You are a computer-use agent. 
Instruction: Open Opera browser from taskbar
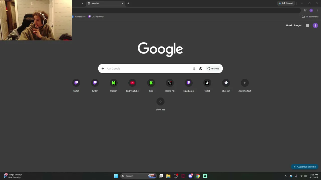183,176
